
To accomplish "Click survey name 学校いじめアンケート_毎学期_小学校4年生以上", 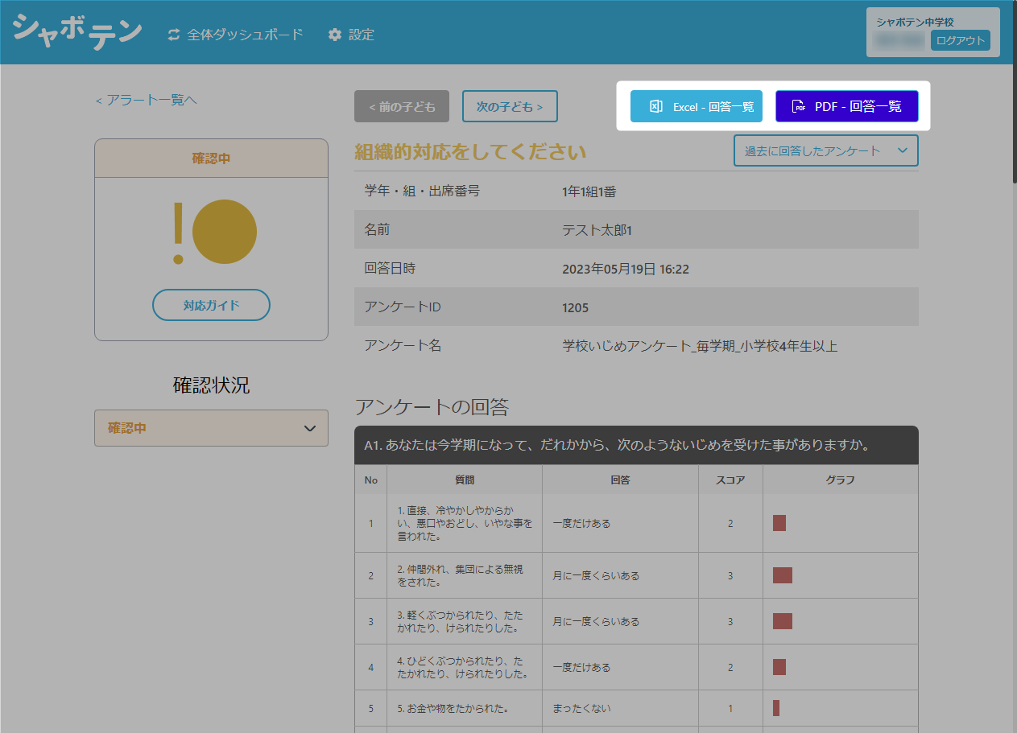I will click(700, 346).
